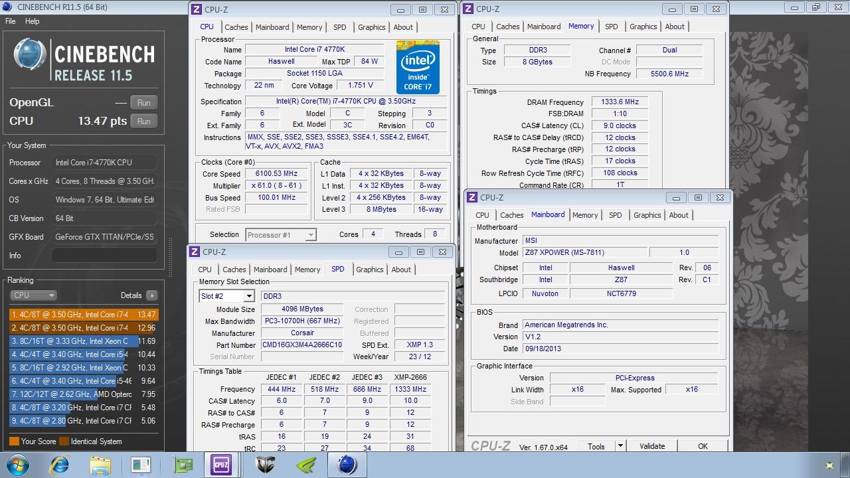Image resolution: width=850 pixels, height=478 pixels.
Task: Click the Tools button in CPU-Z
Action: (x=596, y=447)
